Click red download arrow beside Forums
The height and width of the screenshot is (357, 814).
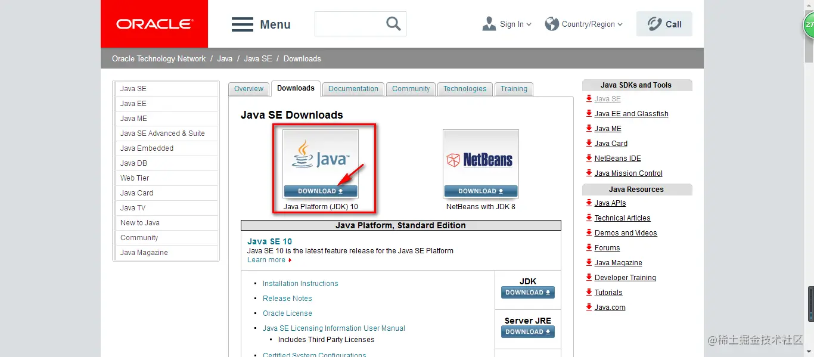[589, 247]
